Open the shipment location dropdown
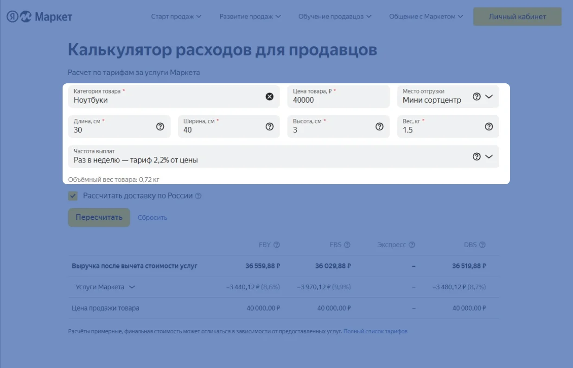Viewport: 573px width, 368px height. coord(489,97)
